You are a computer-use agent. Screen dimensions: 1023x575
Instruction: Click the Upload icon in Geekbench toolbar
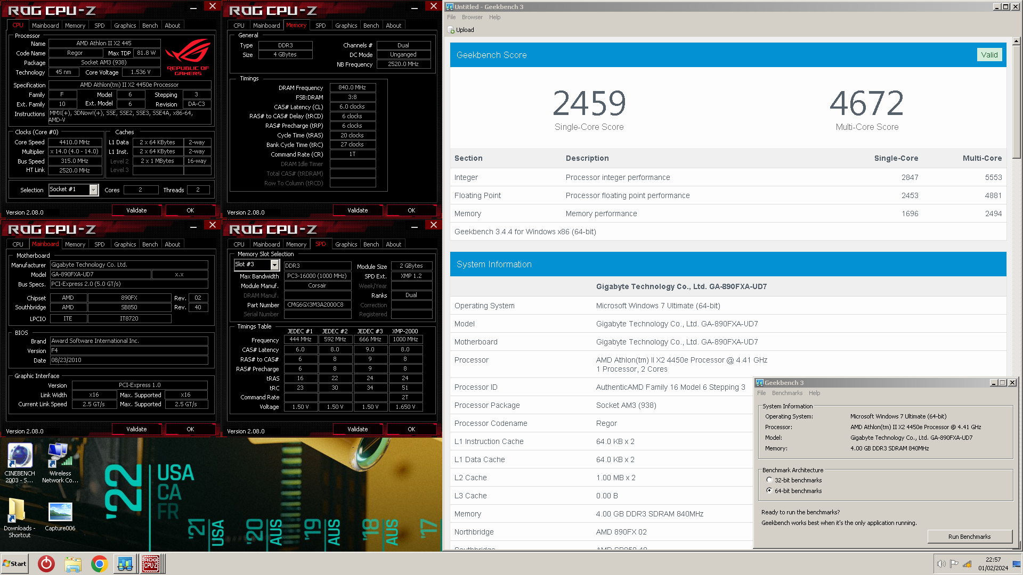[x=461, y=30]
